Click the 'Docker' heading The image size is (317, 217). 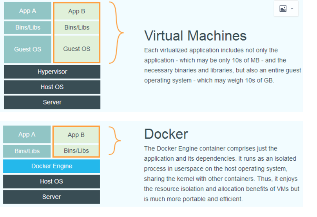[166, 134]
